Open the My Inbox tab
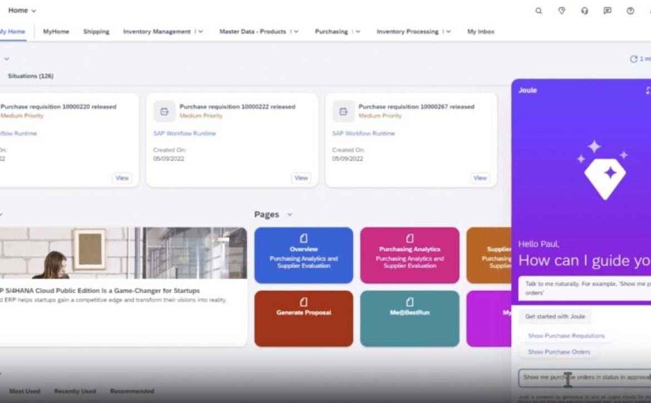Screen dimensions: 651x403 tap(481, 32)
